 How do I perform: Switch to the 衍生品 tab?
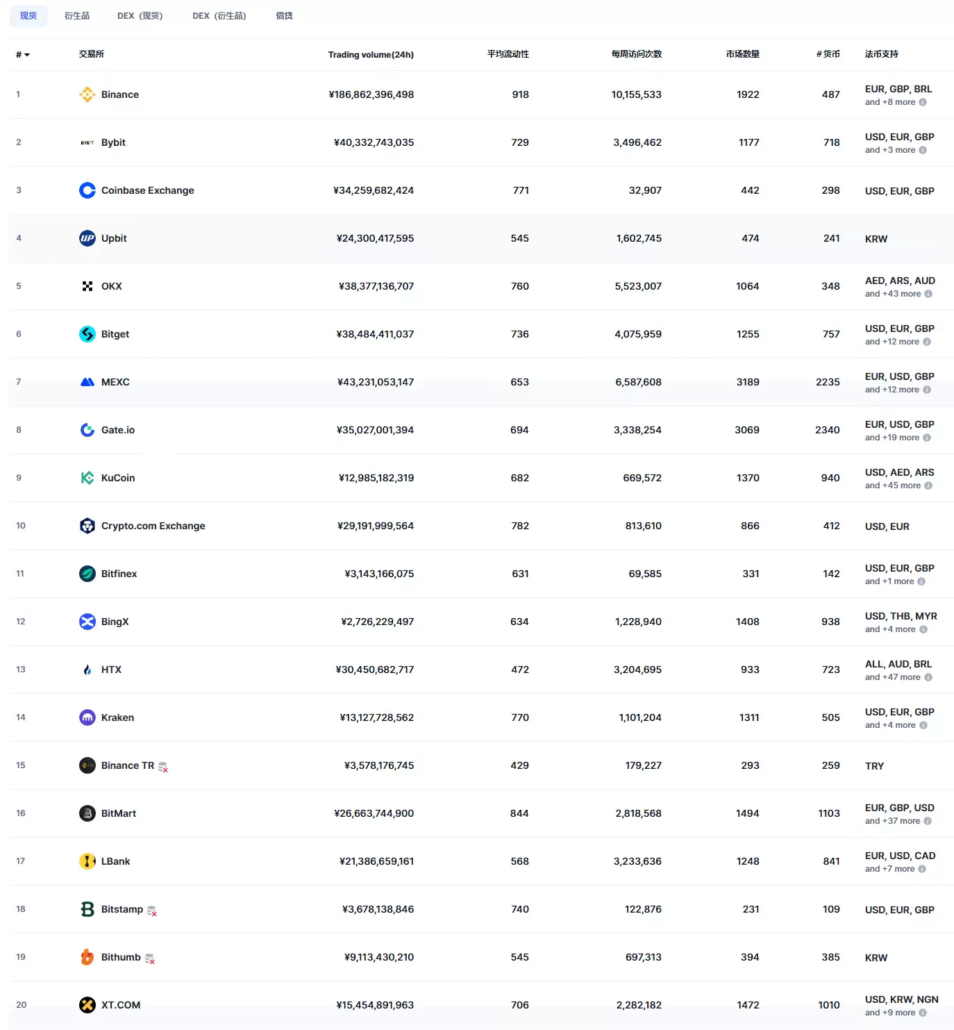77,16
